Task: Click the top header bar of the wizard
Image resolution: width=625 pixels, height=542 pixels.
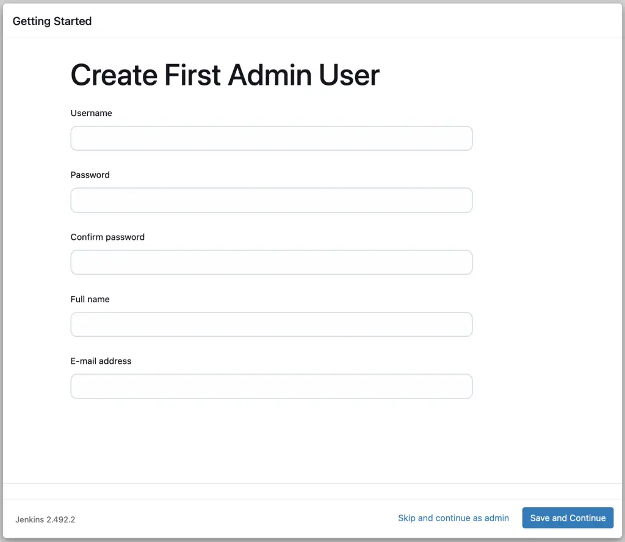Action: pyautogui.click(x=305, y=21)
